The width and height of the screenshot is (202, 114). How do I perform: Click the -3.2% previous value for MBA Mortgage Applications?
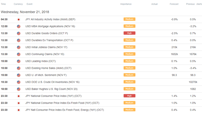pos(193,26)
